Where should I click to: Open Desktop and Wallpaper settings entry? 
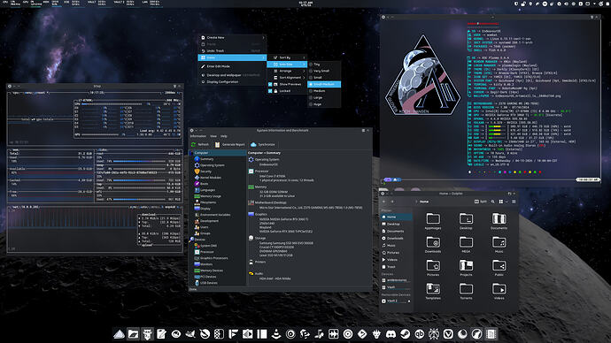point(233,75)
